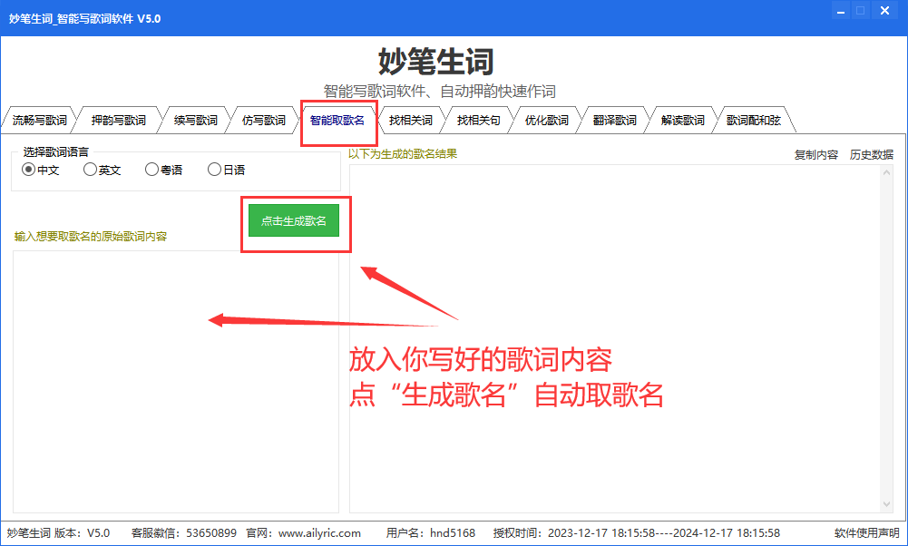The height and width of the screenshot is (546, 908).
Task: Click the 授权时间 date range text
Action: click(x=637, y=532)
